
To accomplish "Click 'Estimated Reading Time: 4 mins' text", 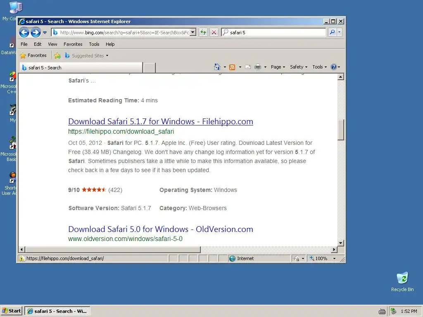I will 113,101.
